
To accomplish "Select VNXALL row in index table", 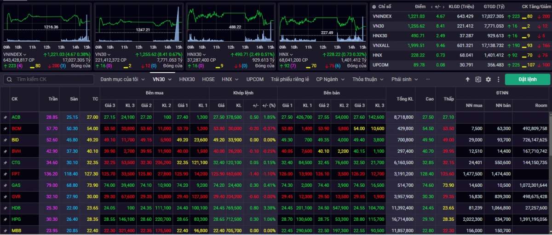I will click(460, 45).
